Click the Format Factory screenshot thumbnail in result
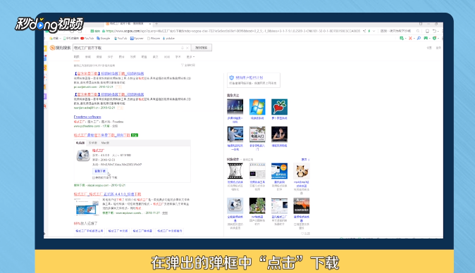 pos(87,207)
